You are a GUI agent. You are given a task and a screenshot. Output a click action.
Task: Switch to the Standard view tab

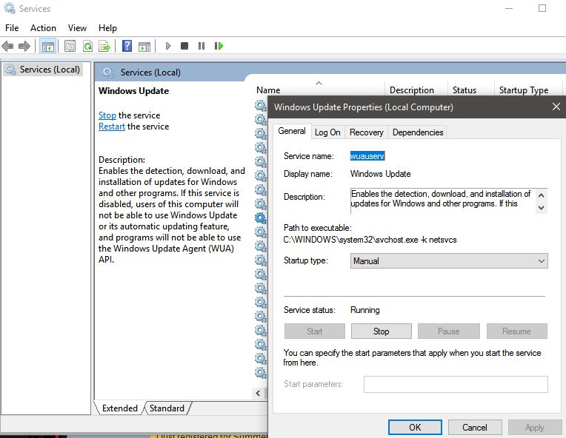coord(167,408)
